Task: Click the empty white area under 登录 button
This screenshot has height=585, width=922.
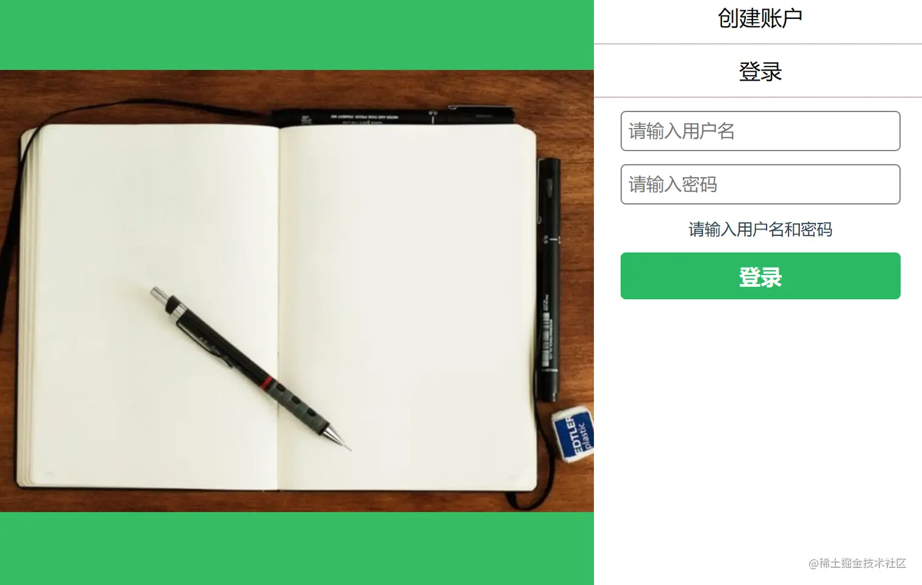Action: tap(759, 427)
